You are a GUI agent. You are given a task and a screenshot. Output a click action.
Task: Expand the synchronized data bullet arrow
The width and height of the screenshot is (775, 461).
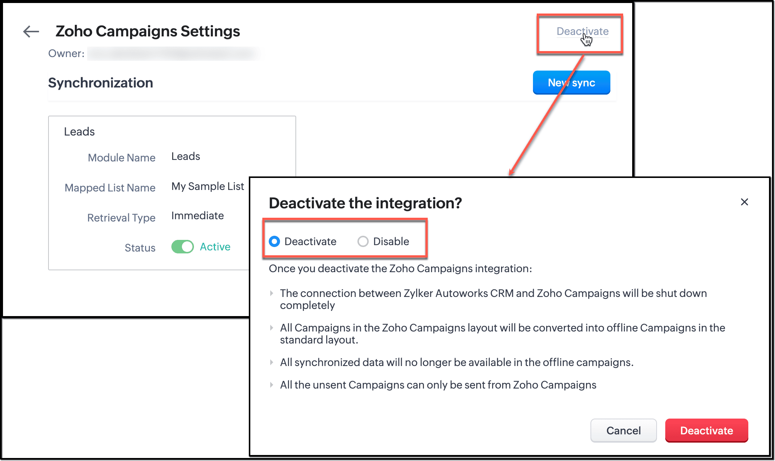pos(271,362)
